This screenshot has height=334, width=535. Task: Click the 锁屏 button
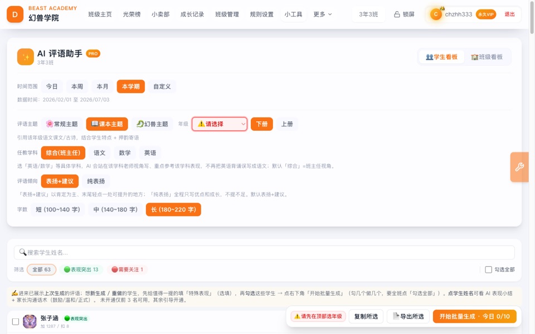coord(405,14)
